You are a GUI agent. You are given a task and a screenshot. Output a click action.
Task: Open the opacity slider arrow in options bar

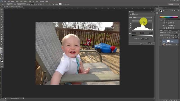pyautogui.click(x=35, y=4)
